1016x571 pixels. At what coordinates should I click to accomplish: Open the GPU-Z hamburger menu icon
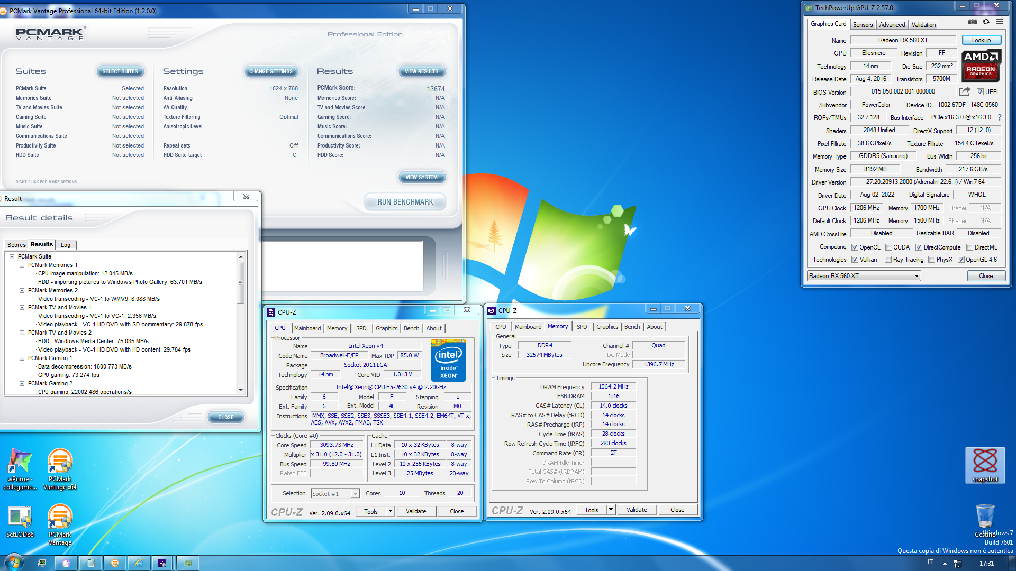point(1000,22)
